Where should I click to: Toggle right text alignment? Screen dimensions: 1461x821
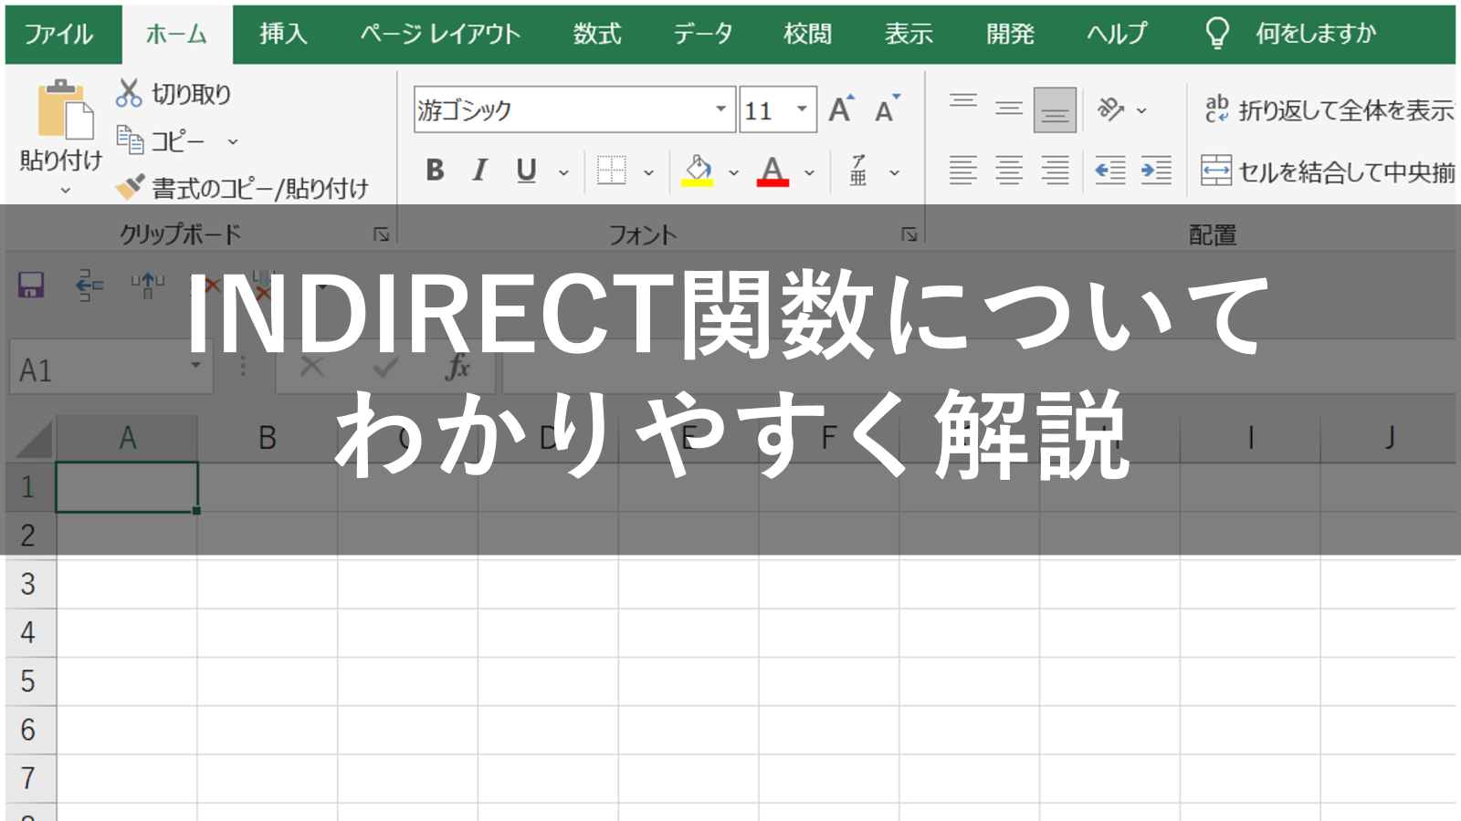[x=1056, y=171]
